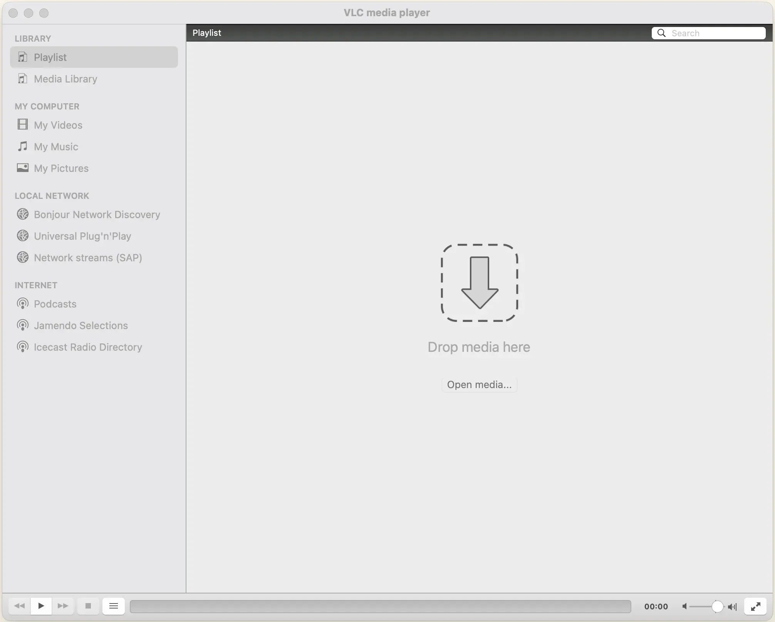Focus the playlist Search field
The height and width of the screenshot is (622, 775).
tap(708, 33)
